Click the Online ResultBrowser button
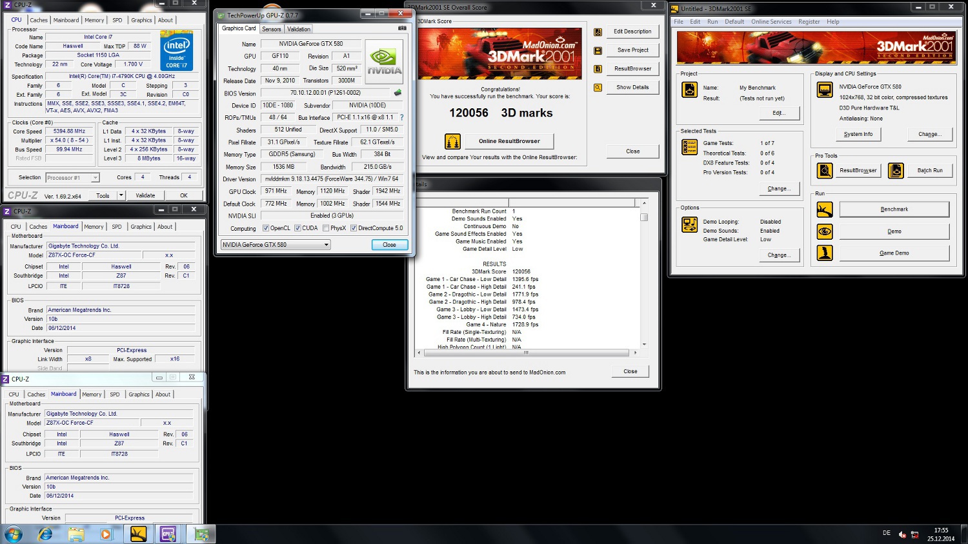The image size is (968, 544). pos(509,141)
